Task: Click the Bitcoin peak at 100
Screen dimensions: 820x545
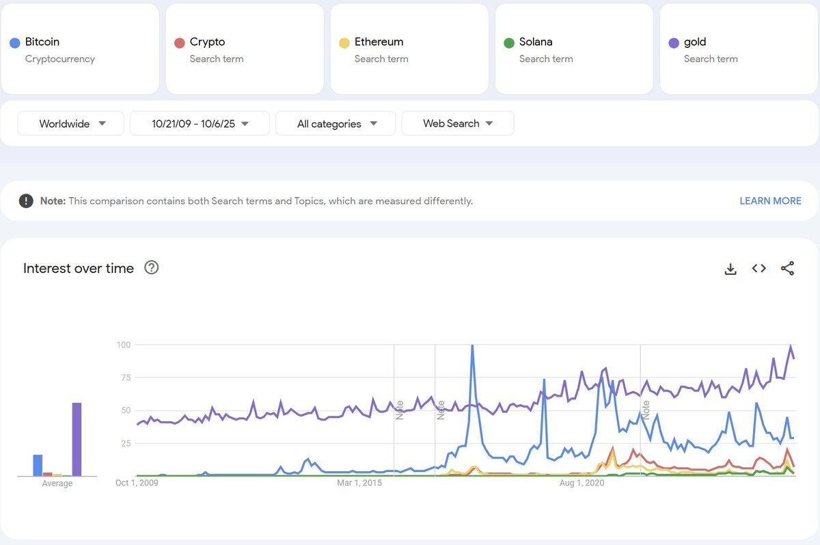Action: click(472, 346)
